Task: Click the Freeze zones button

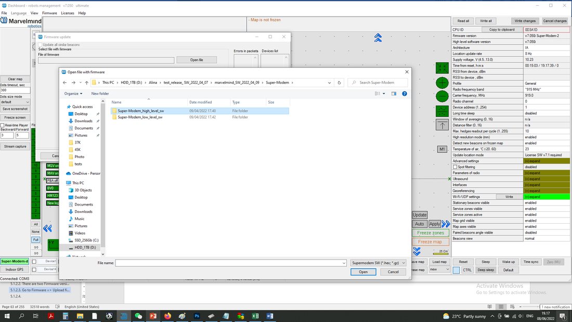Action: pos(431,233)
